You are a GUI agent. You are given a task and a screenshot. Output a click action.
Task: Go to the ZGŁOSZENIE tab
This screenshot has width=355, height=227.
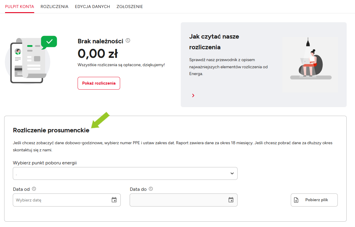tap(130, 7)
